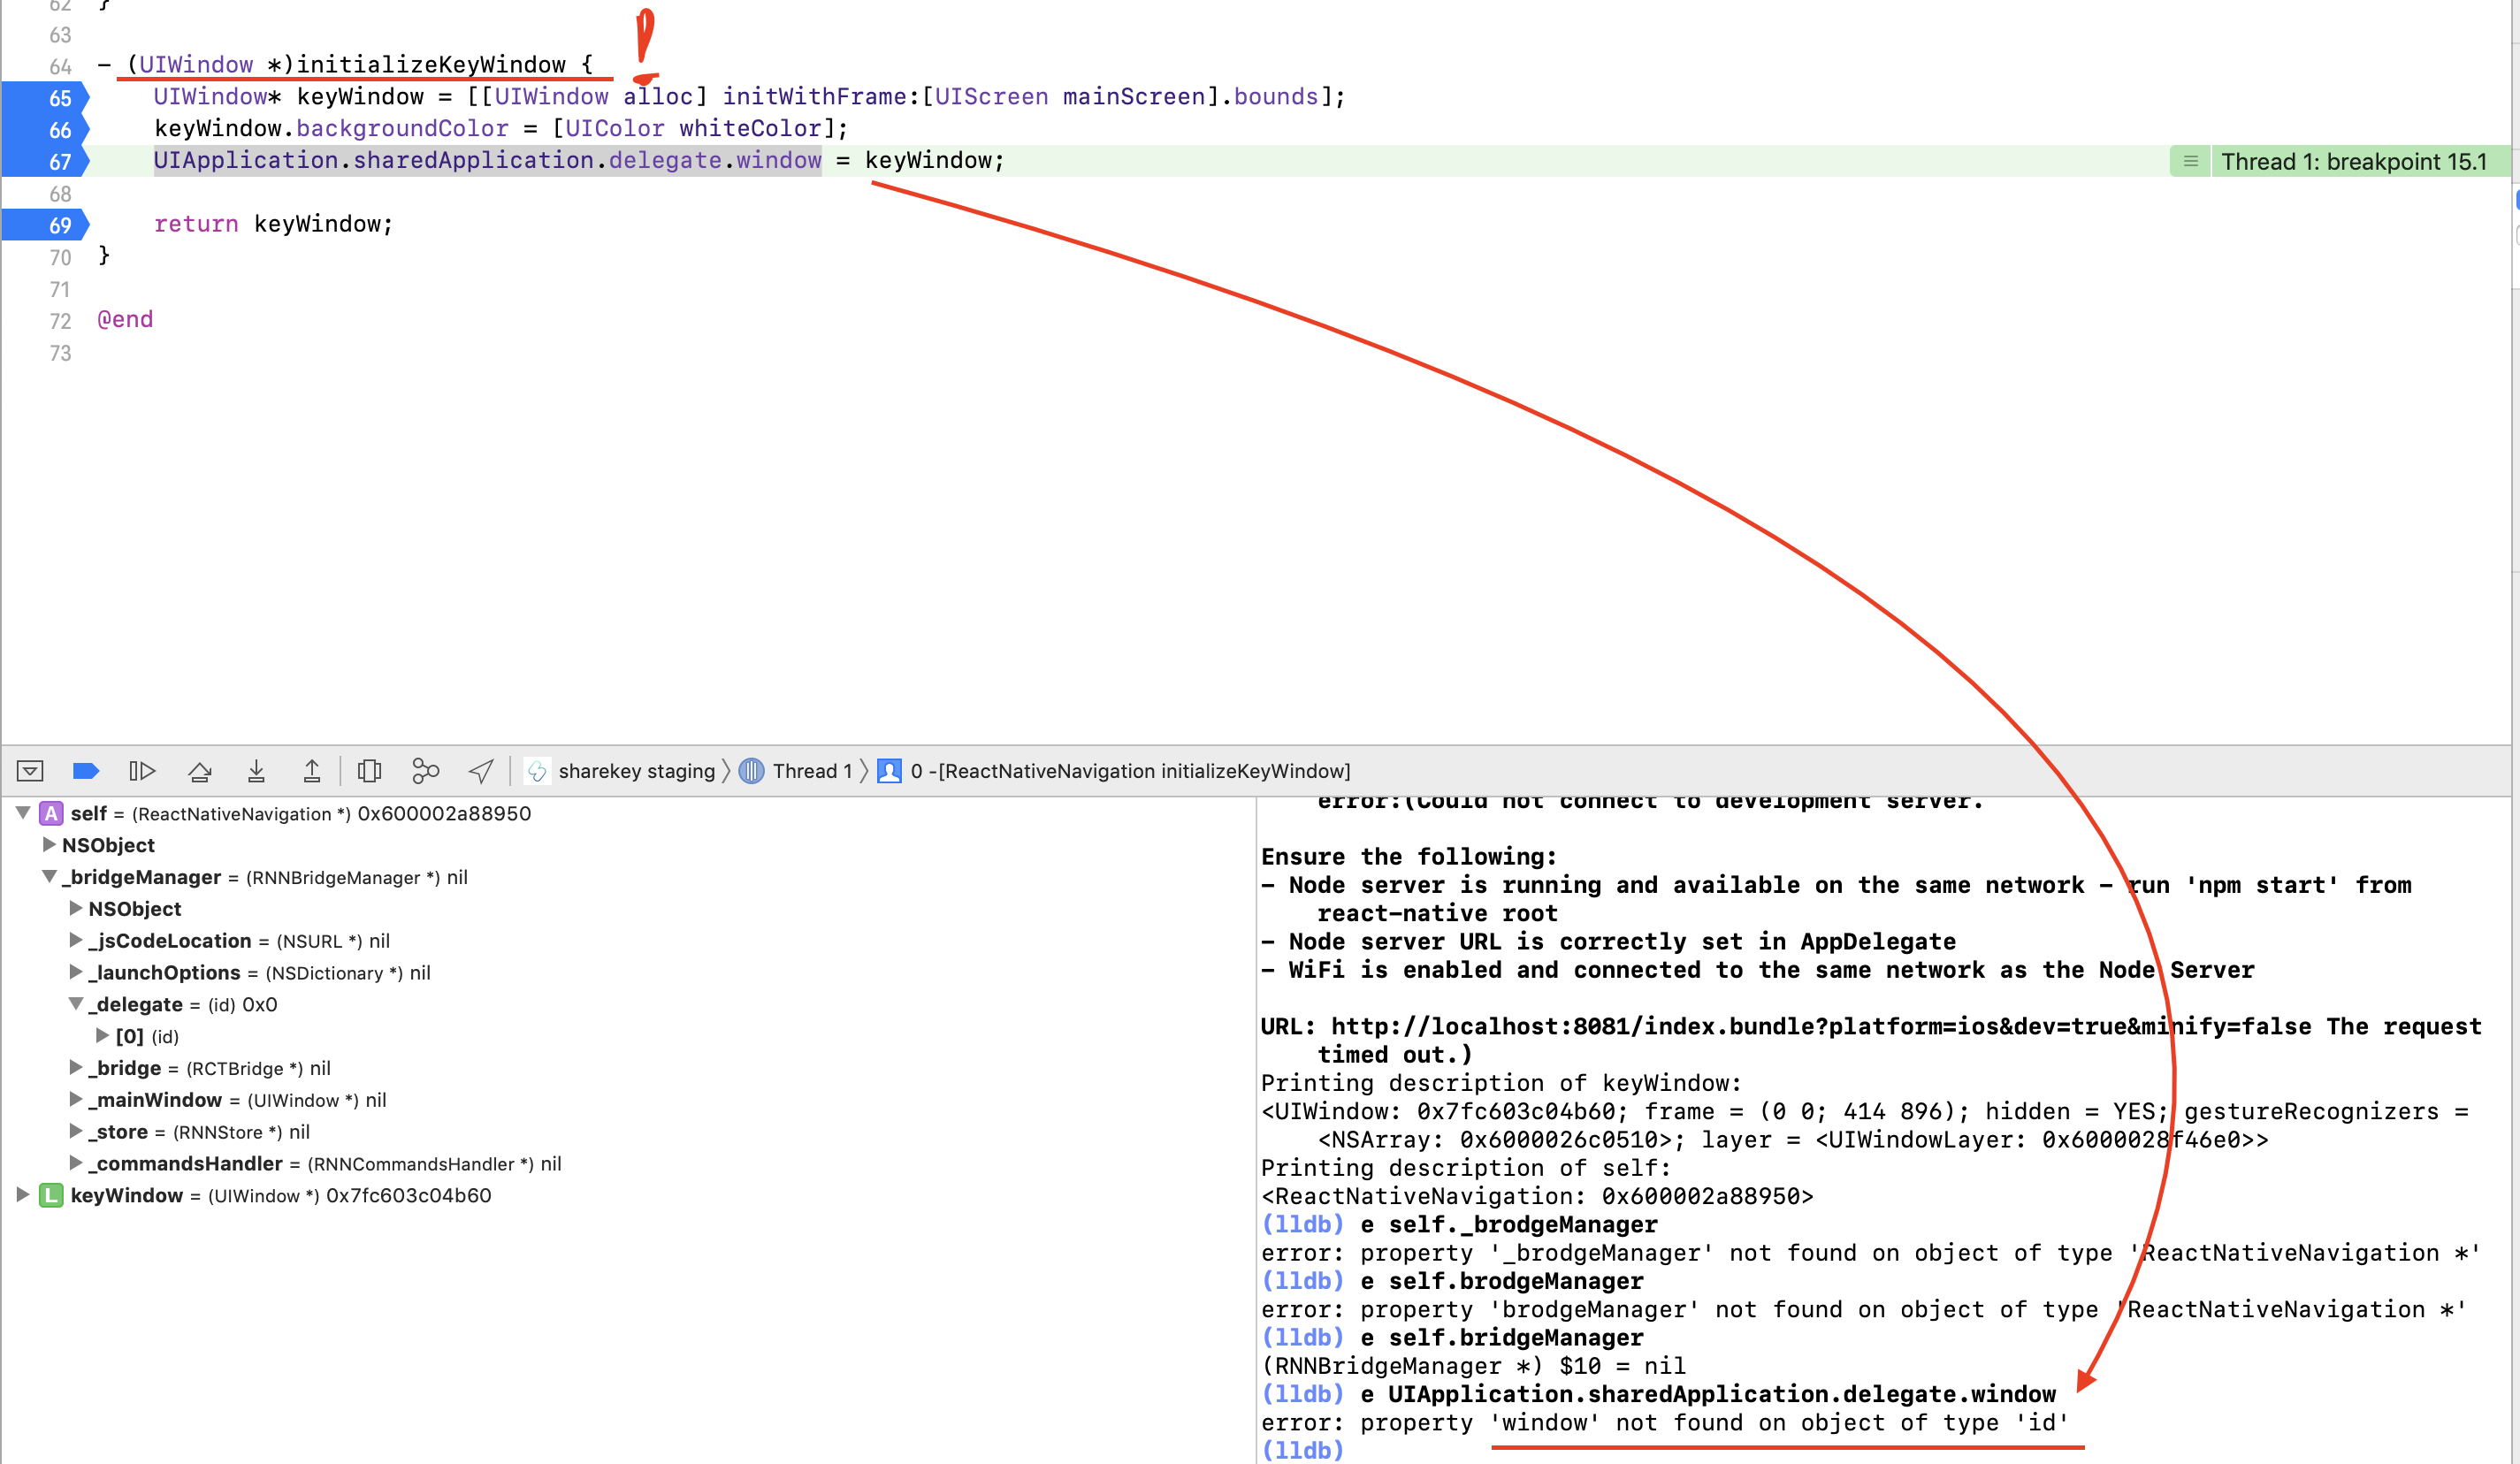
Task: Click the Step Over button
Action: (199, 771)
